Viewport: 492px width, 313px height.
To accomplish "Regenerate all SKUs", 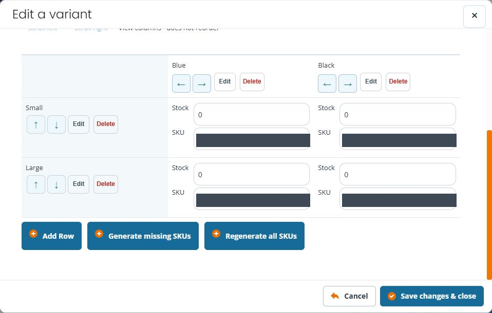I will (x=254, y=236).
